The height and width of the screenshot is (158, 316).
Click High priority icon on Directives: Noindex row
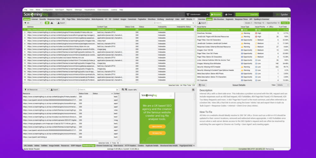[256, 33]
